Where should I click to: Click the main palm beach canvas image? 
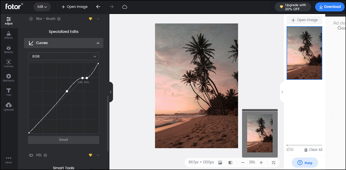tap(196, 86)
